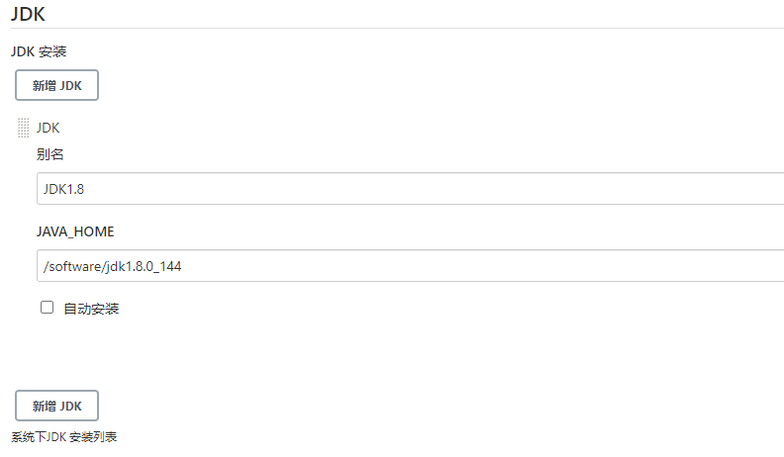
Task: Click the 新增 JDK button above 系统下JDK 安装列表
Action: point(56,406)
